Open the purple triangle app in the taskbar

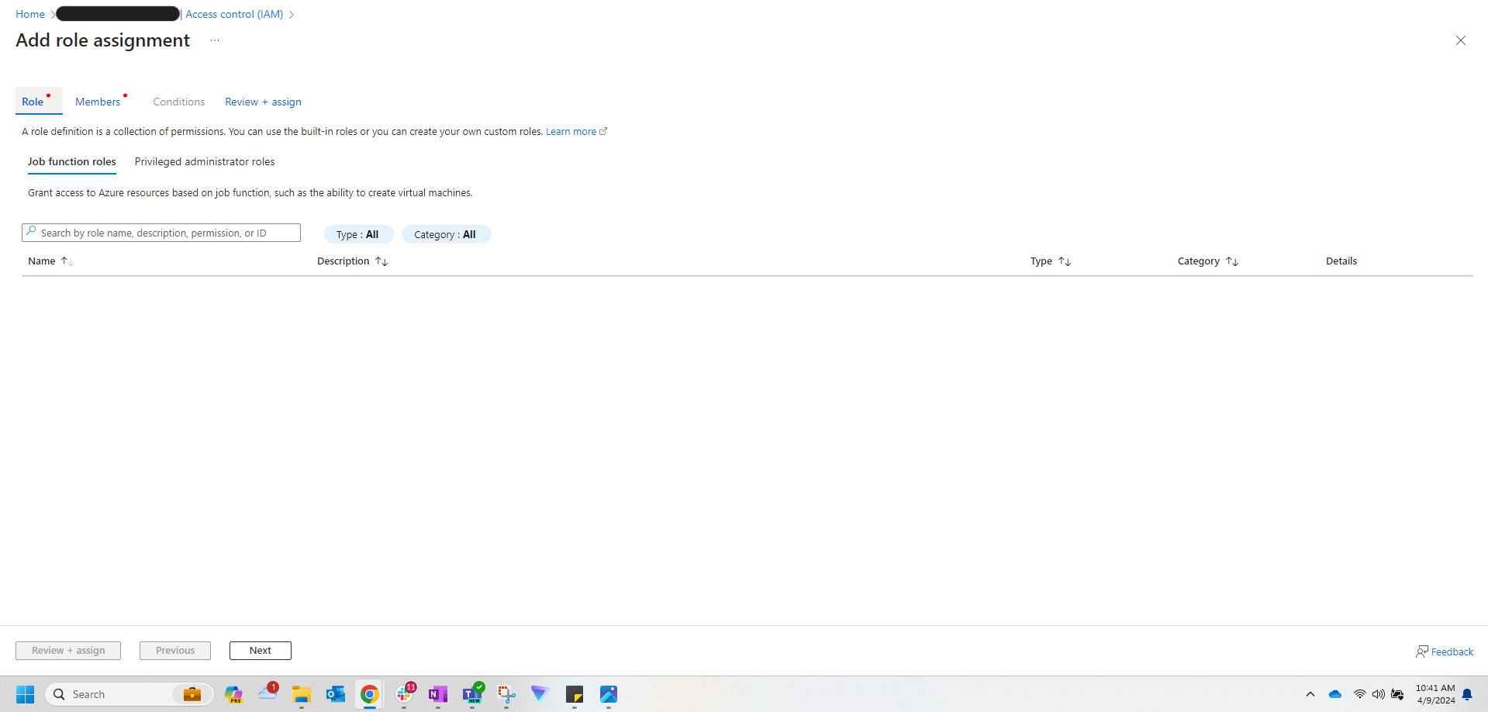540,693
